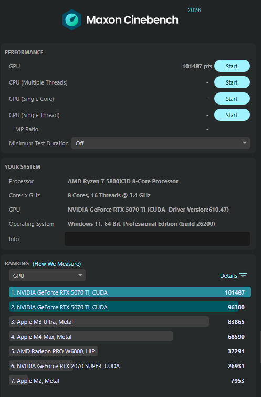Click the Details filter lines icon

pos(243,276)
